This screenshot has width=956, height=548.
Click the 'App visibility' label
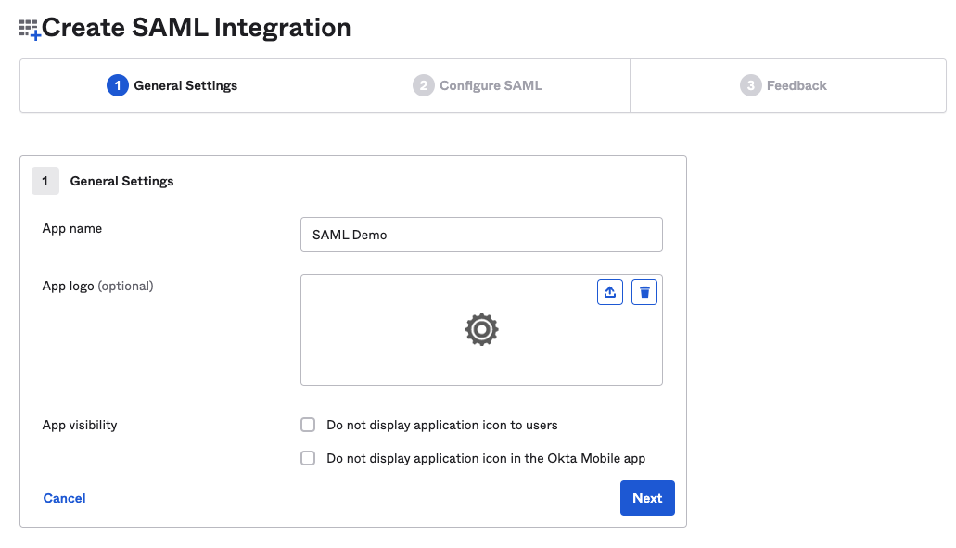tap(80, 425)
